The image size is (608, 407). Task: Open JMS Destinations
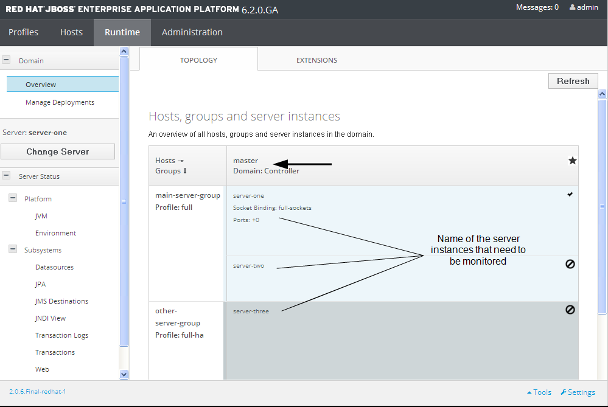coord(61,301)
